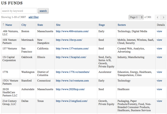Open the add filter link
Image resolution: width=167 pixels, height=114 pixels.
pyautogui.click(x=34, y=17)
